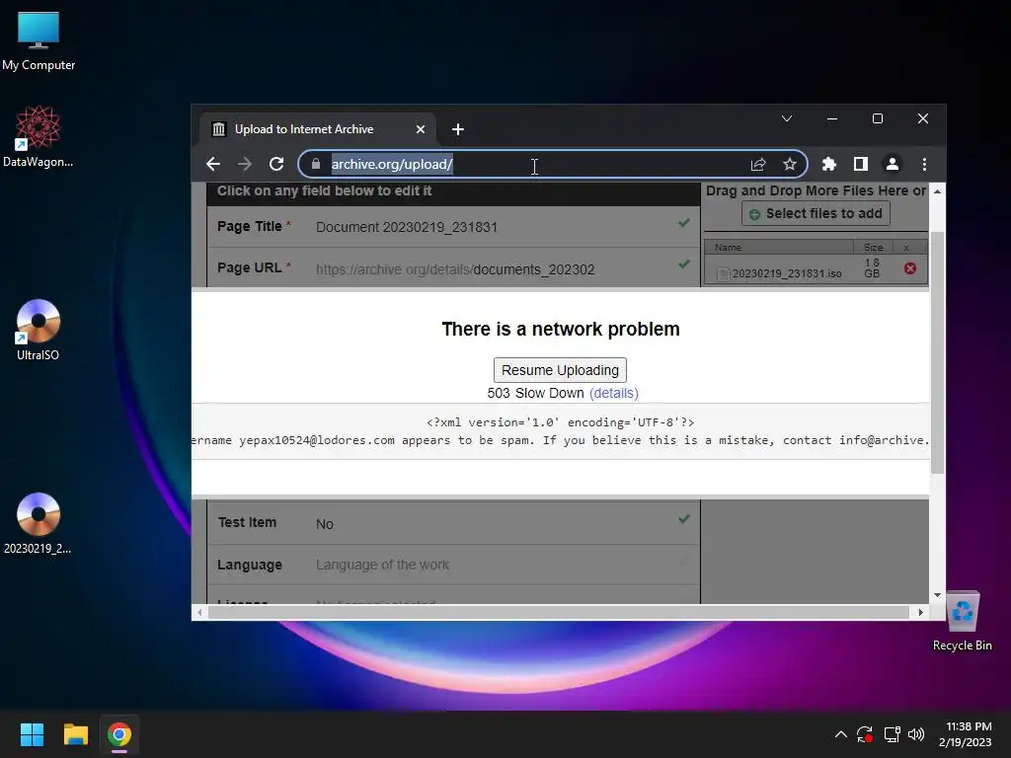This screenshot has height=758, width=1011.
Task: Open the (details) link of 503 error
Action: [x=614, y=393]
